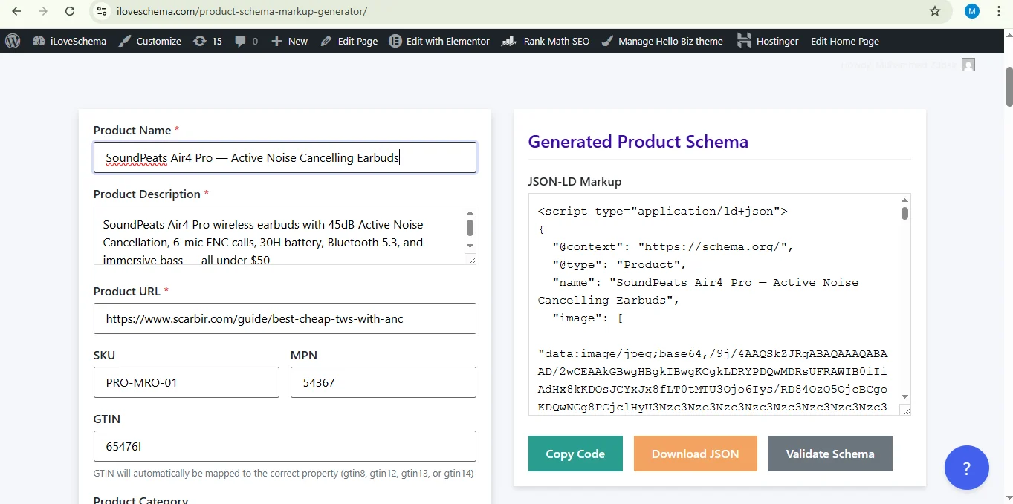Click the browser forward arrow
The width and height of the screenshot is (1013, 504).
tap(43, 11)
